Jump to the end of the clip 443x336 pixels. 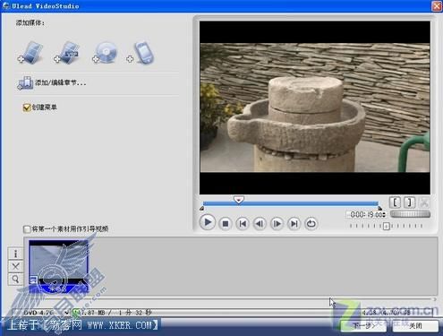click(x=294, y=223)
